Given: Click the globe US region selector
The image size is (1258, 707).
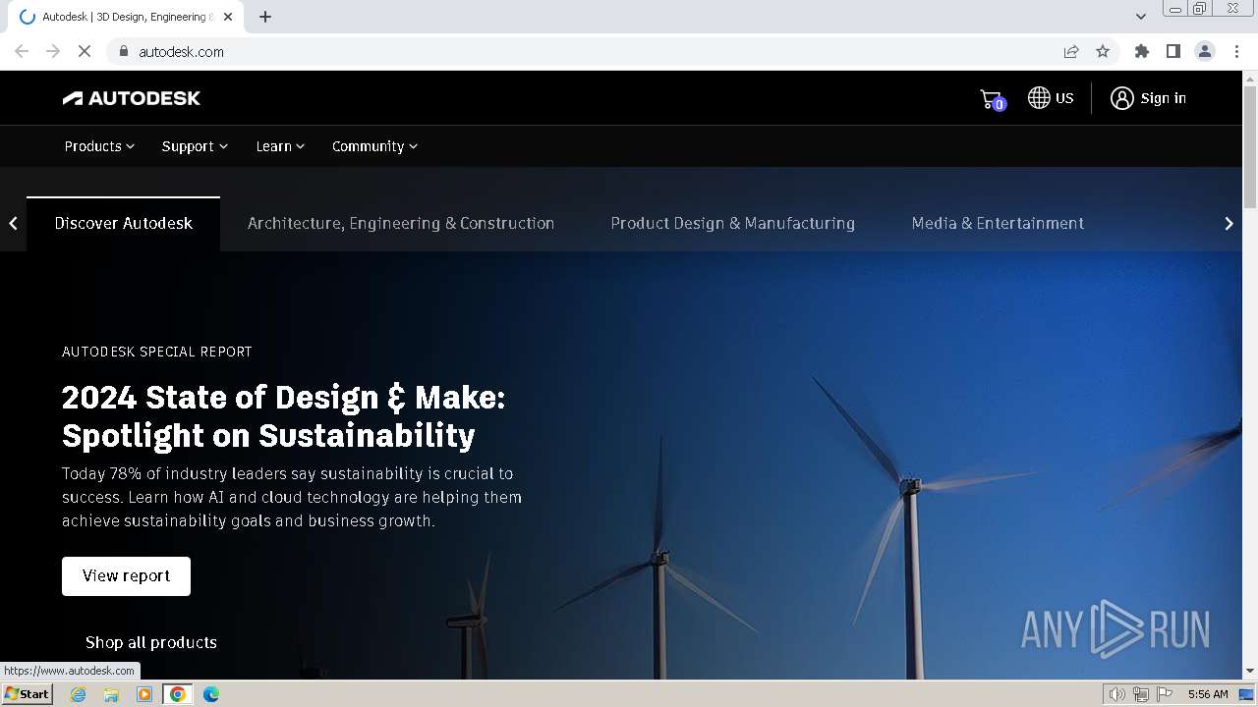Looking at the screenshot, I should click(x=1051, y=98).
